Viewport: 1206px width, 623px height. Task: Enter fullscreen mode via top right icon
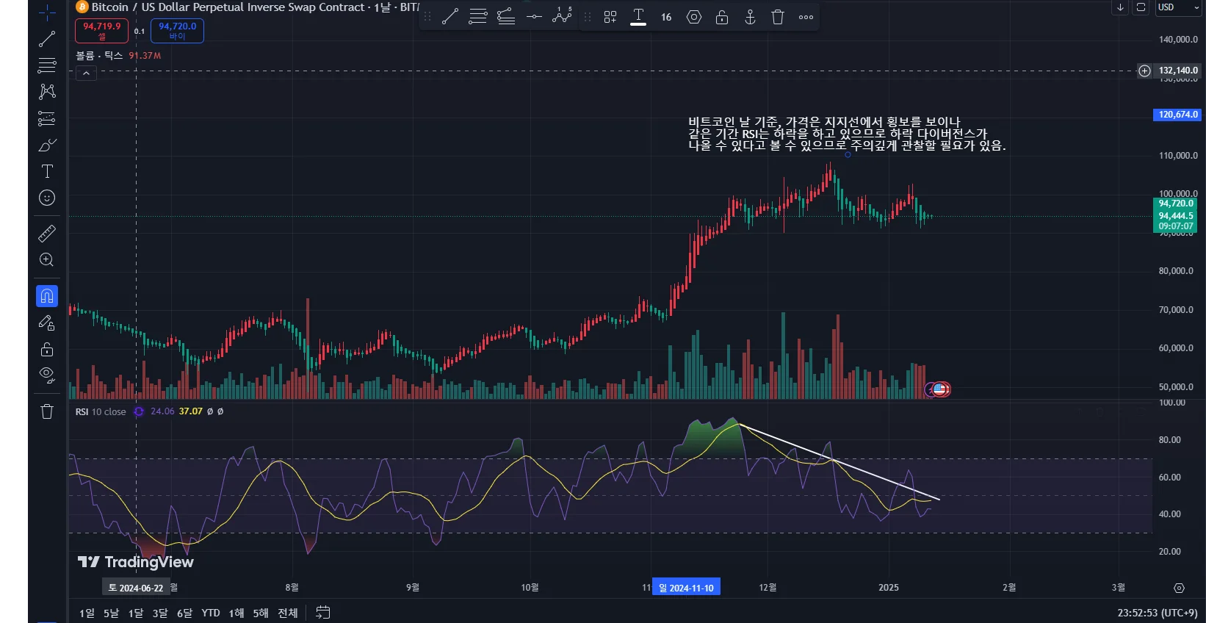pyautogui.click(x=1141, y=7)
